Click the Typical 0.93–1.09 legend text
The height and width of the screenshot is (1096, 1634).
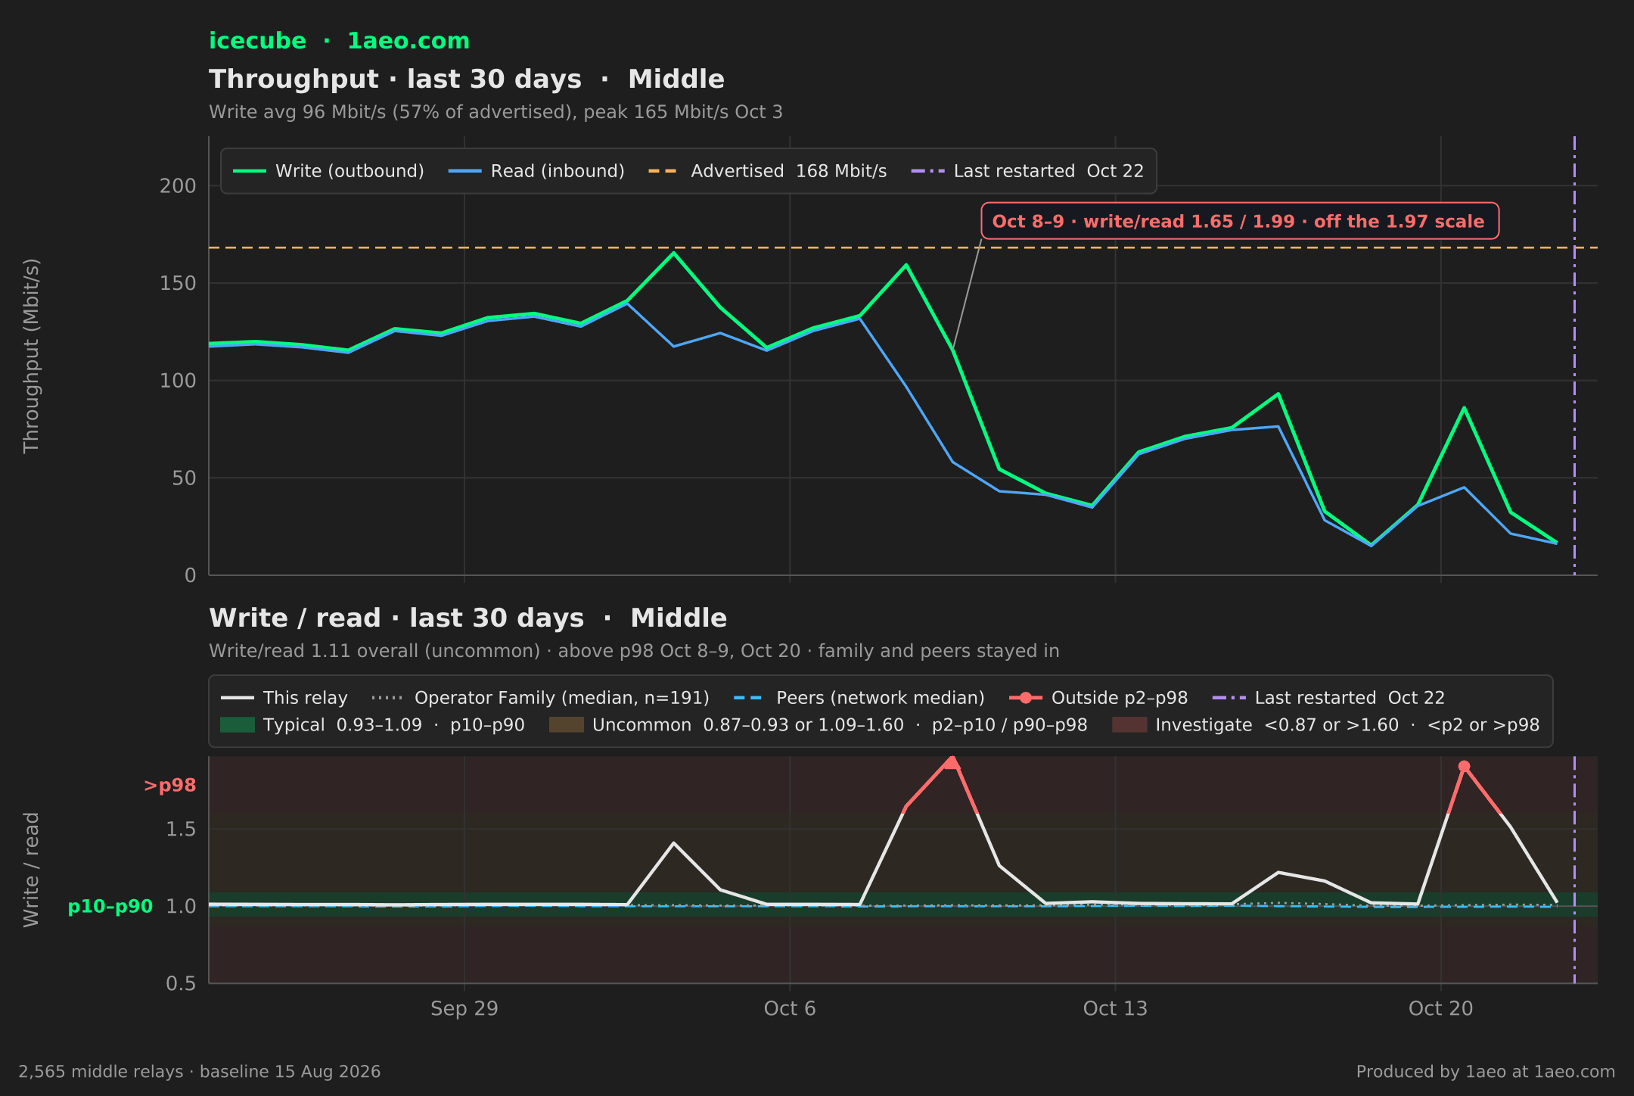click(x=394, y=725)
